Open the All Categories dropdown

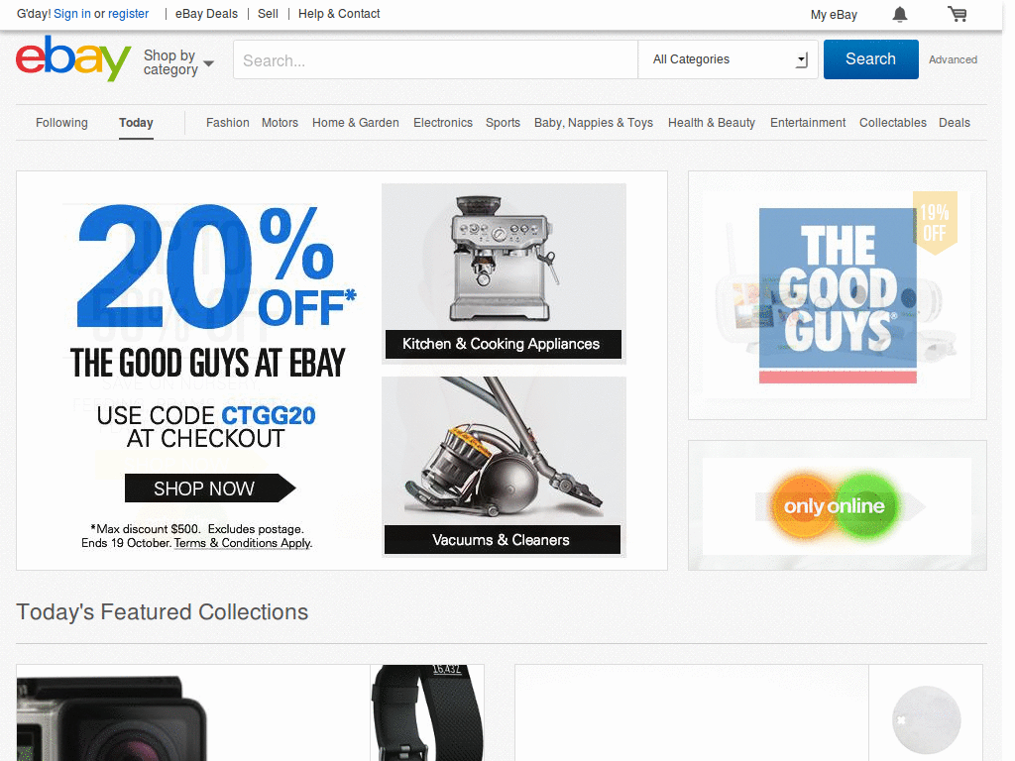click(x=727, y=59)
